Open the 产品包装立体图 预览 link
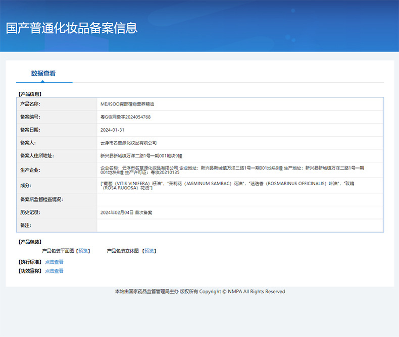The height and width of the screenshot is (337, 399). click(149, 251)
